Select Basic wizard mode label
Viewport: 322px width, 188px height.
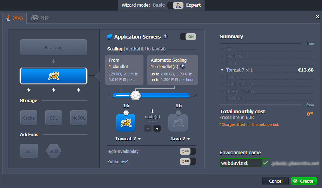click(159, 5)
